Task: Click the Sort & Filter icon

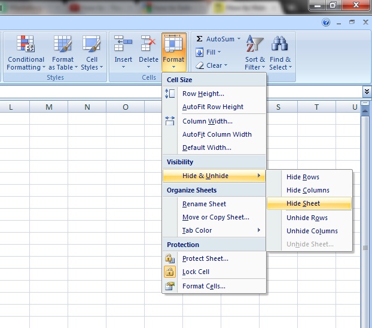Action: (x=255, y=45)
